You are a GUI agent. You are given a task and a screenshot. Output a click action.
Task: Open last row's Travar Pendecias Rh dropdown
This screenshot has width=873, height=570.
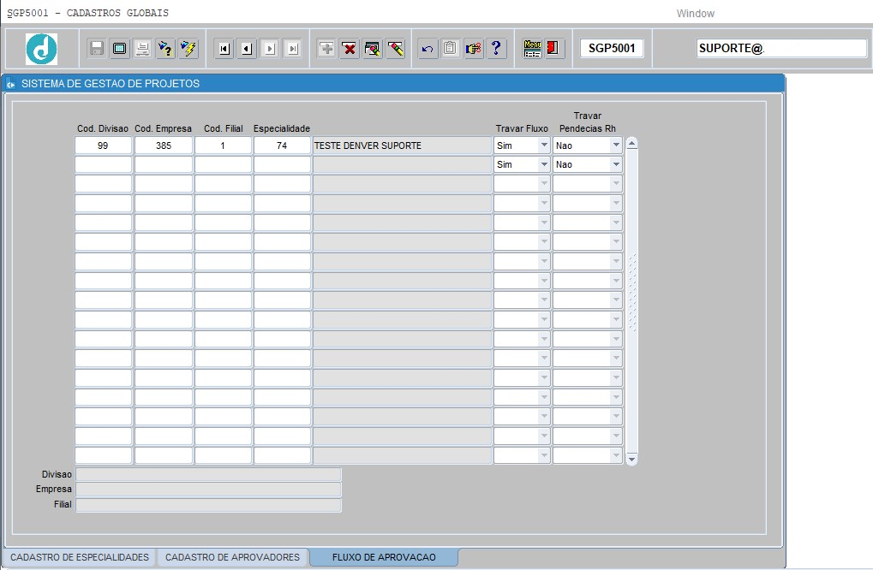pyautogui.click(x=616, y=455)
